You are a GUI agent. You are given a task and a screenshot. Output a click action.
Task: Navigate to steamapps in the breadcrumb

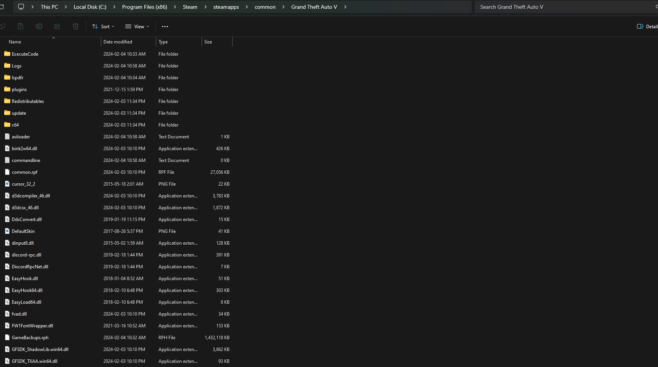[226, 7]
